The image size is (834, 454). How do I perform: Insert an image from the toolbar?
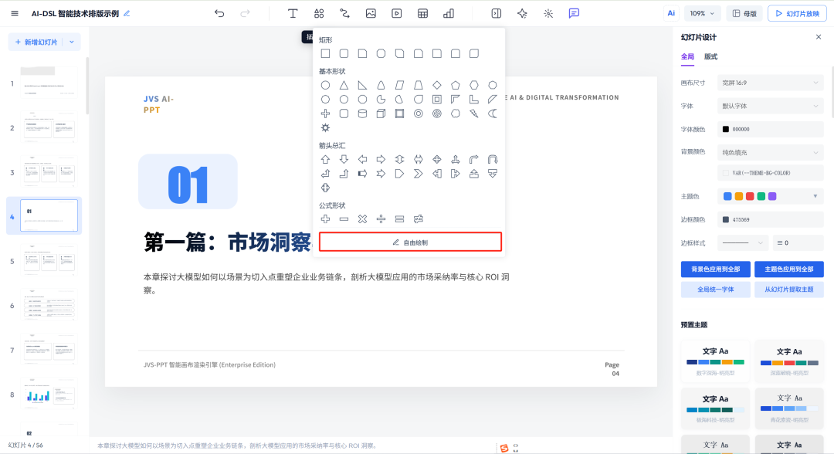(371, 13)
